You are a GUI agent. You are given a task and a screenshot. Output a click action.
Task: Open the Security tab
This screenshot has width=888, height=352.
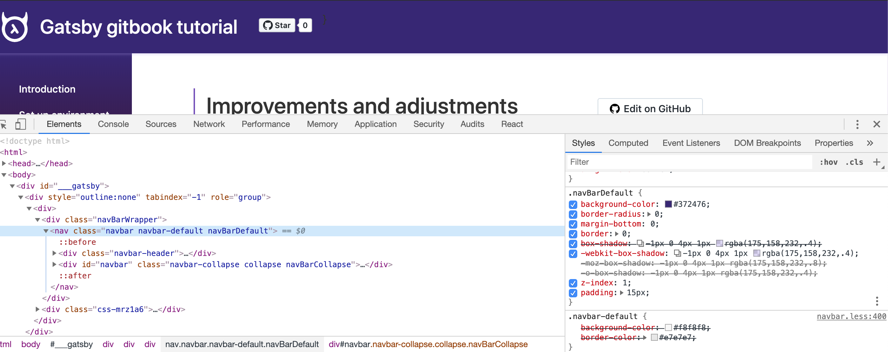[429, 124]
